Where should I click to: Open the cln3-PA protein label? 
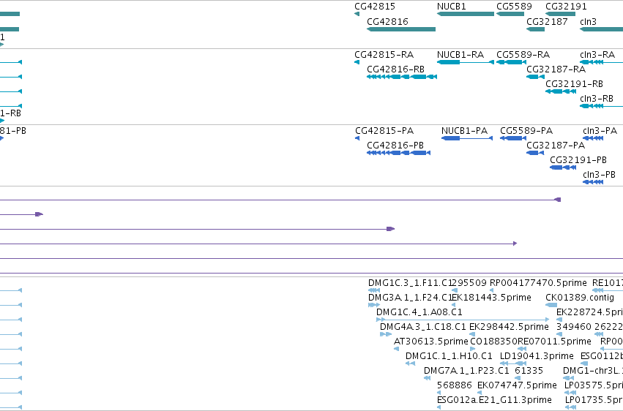(x=600, y=130)
